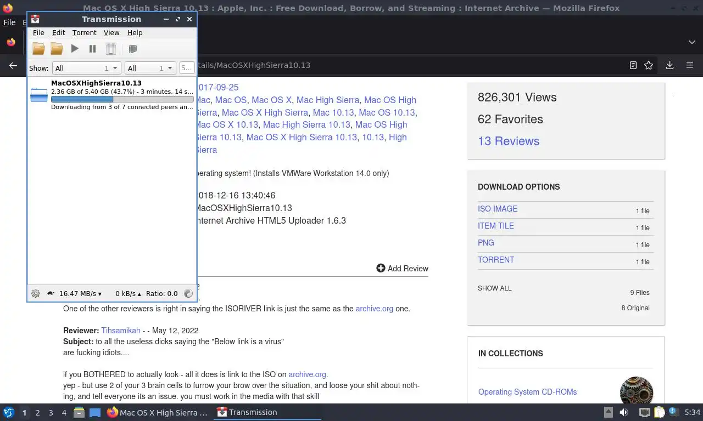
Task: Pause the torrent in Transmission
Action: 92,49
